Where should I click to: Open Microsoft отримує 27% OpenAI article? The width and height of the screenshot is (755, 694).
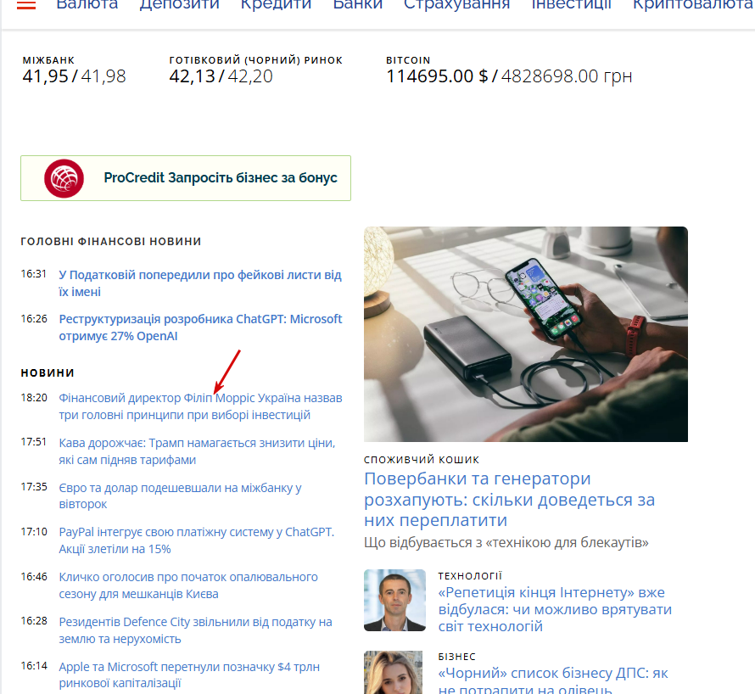pyautogui.click(x=200, y=327)
